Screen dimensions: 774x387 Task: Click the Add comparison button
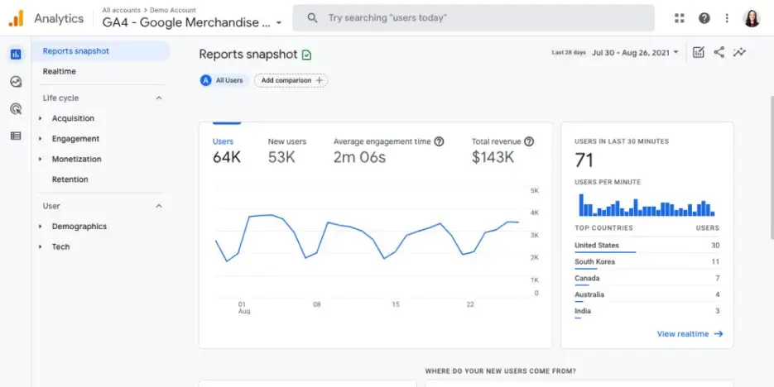click(291, 80)
